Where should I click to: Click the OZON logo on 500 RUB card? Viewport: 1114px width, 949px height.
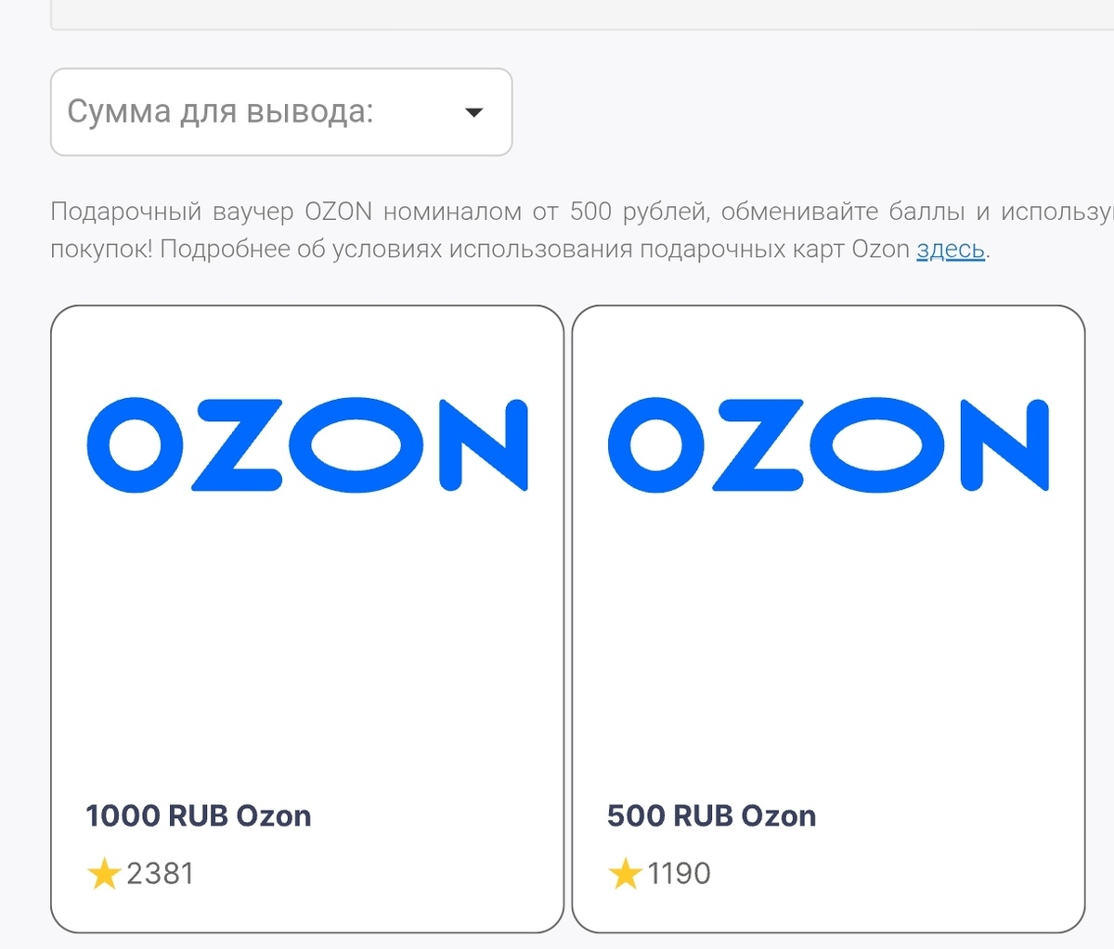[x=828, y=444]
